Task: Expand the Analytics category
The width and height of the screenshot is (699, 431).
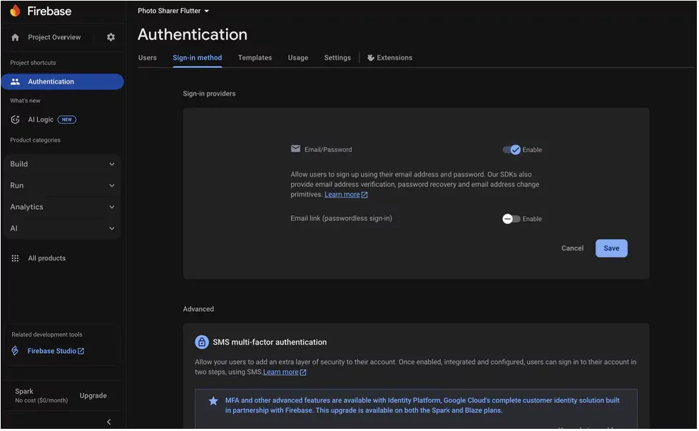Action: click(63, 207)
